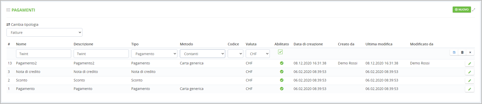Open the Fatture tipologia dropdown
The height and width of the screenshot is (104, 482).
coord(44,32)
